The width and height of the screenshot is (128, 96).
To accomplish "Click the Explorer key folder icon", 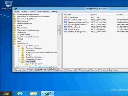I will [x=23, y=62].
